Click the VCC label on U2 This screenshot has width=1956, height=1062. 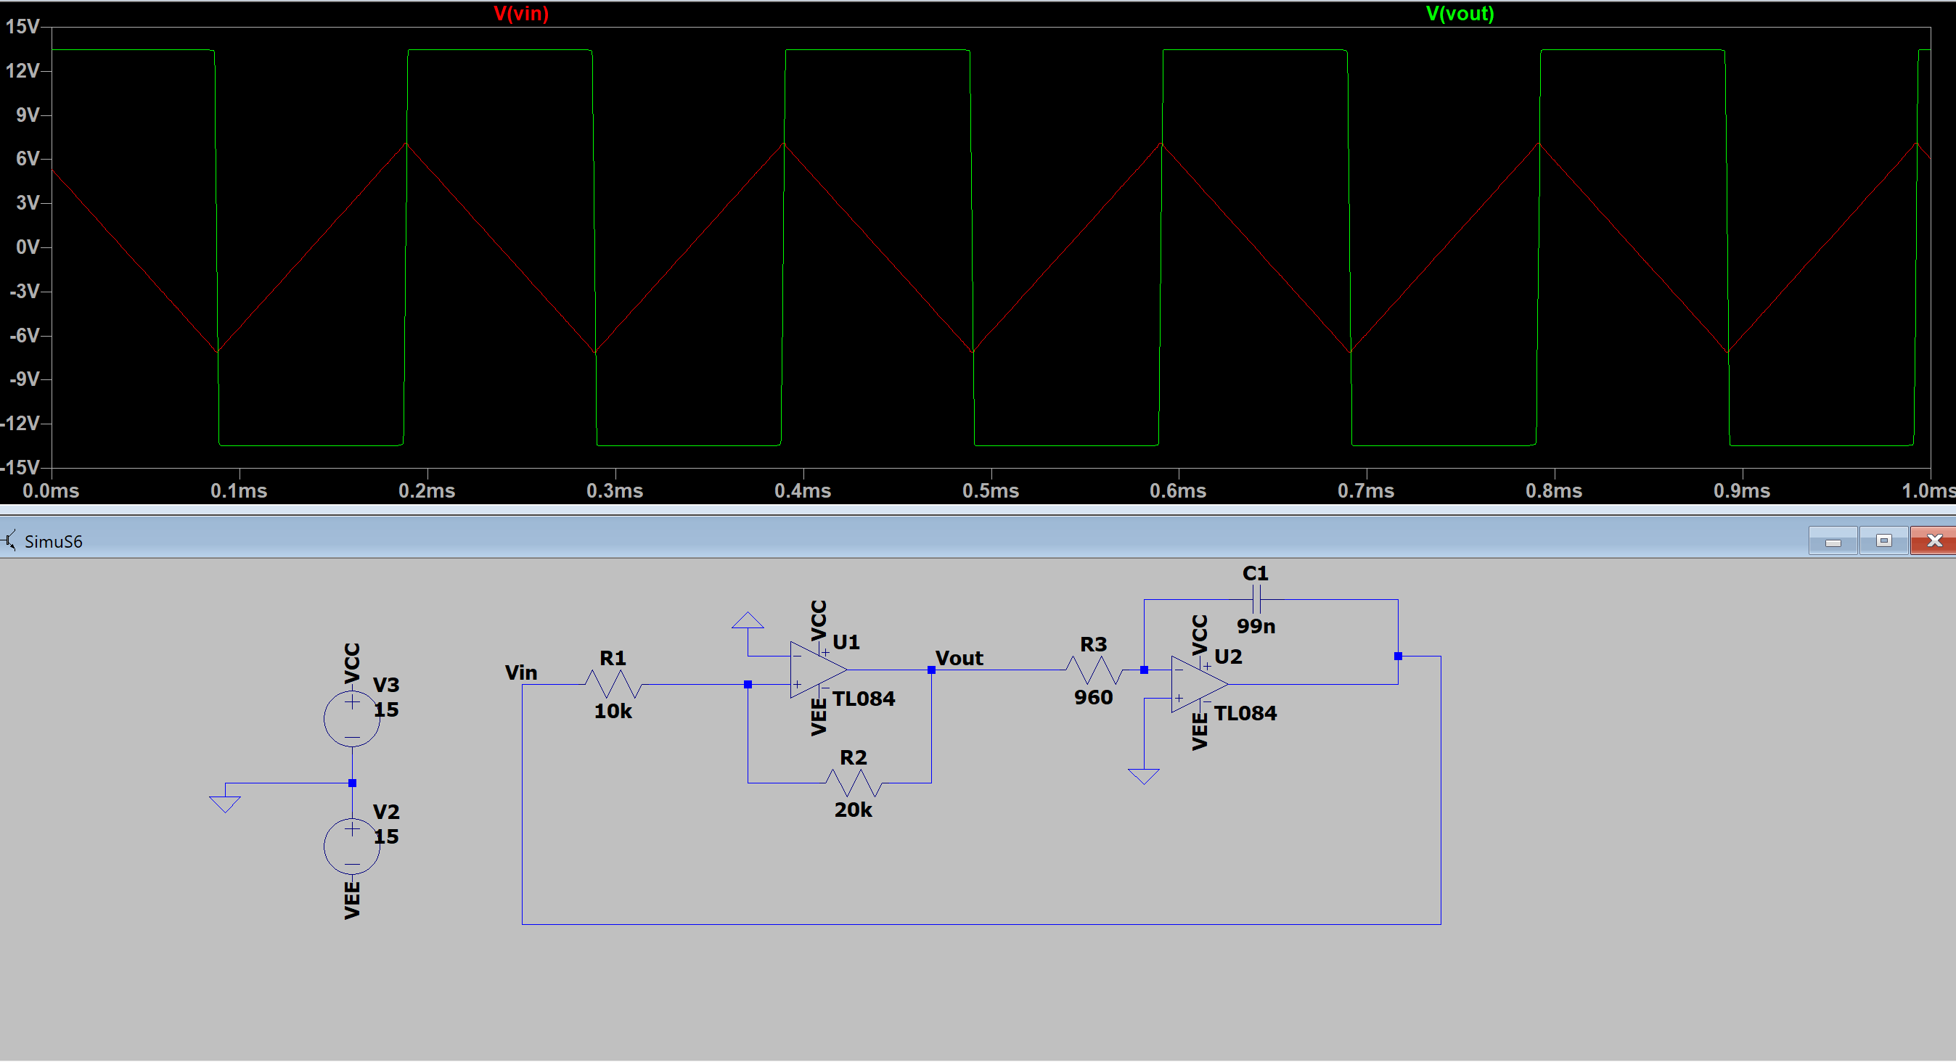click(x=1200, y=635)
